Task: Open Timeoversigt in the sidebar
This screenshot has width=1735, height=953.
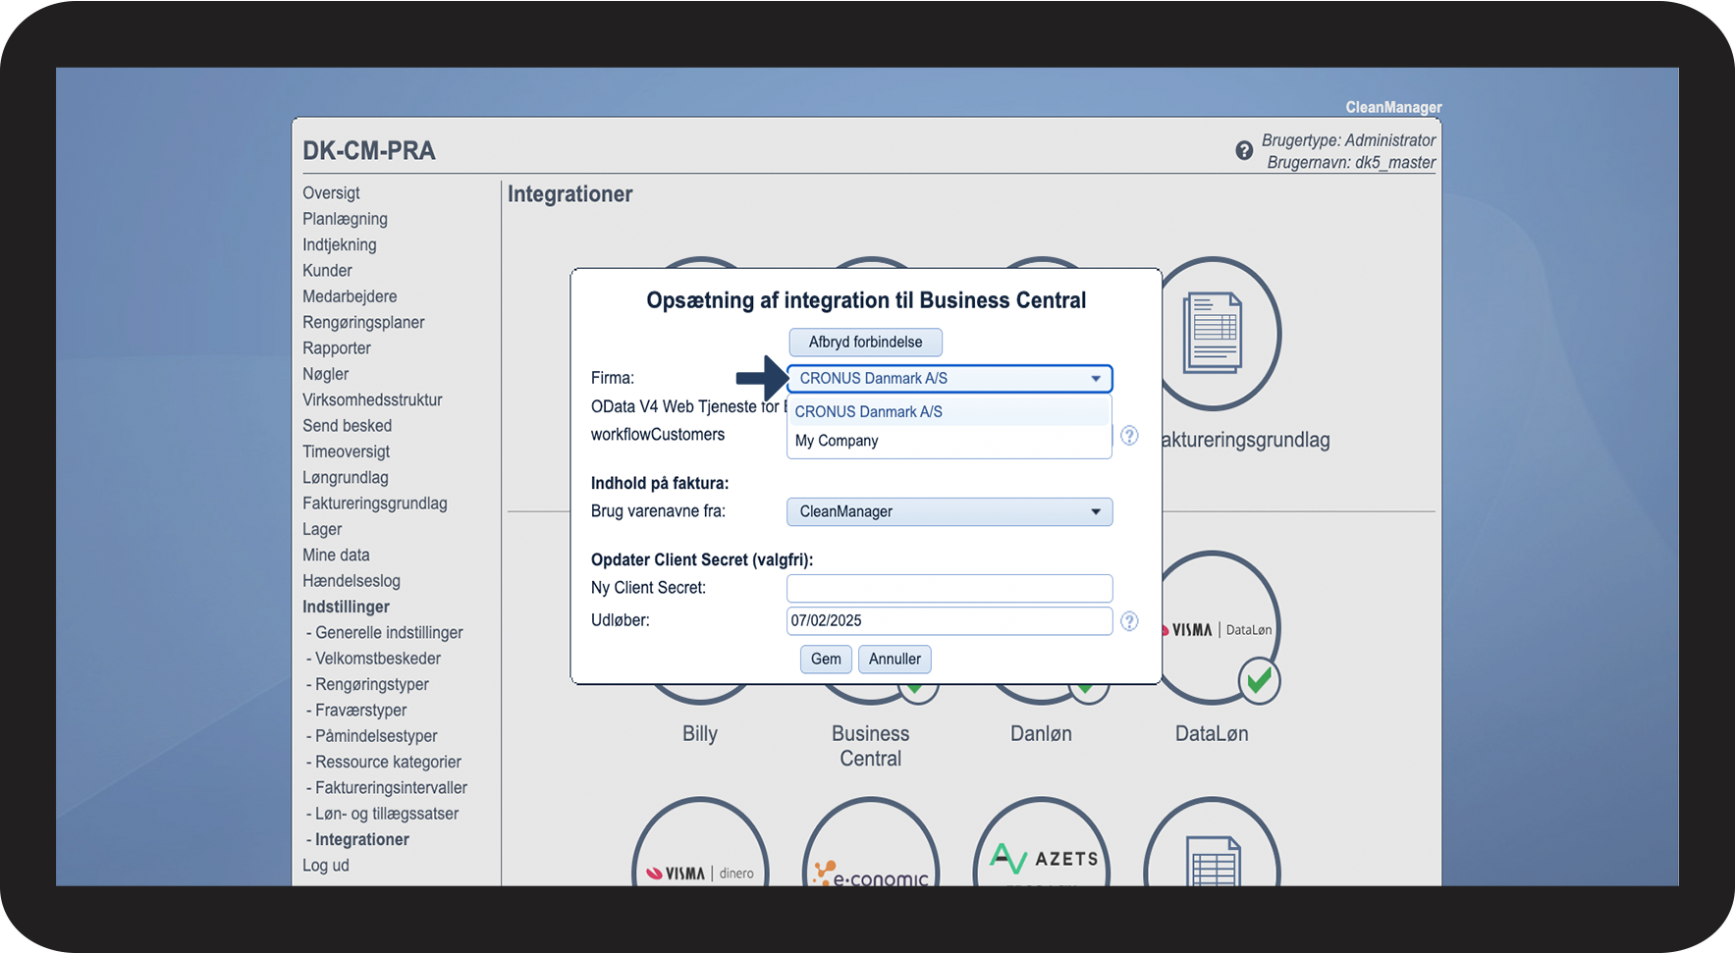Action: point(346,452)
